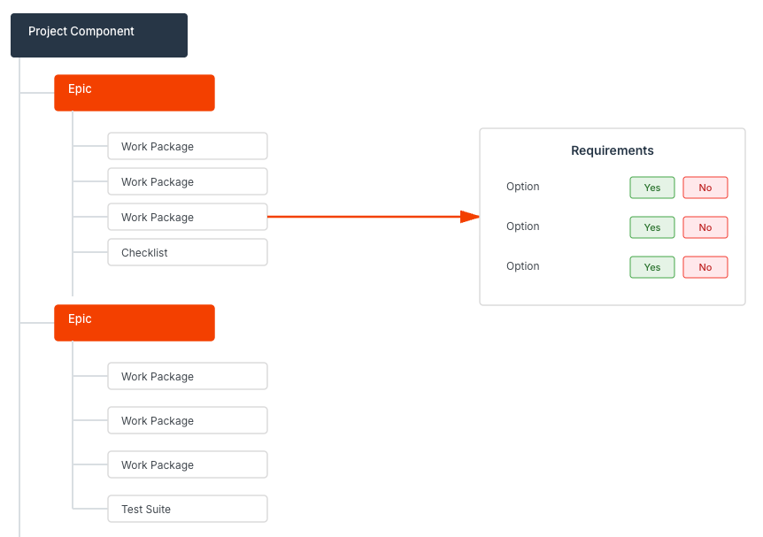763x537 pixels.
Task: Select the first Epic block under Project Component
Action: point(134,93)
